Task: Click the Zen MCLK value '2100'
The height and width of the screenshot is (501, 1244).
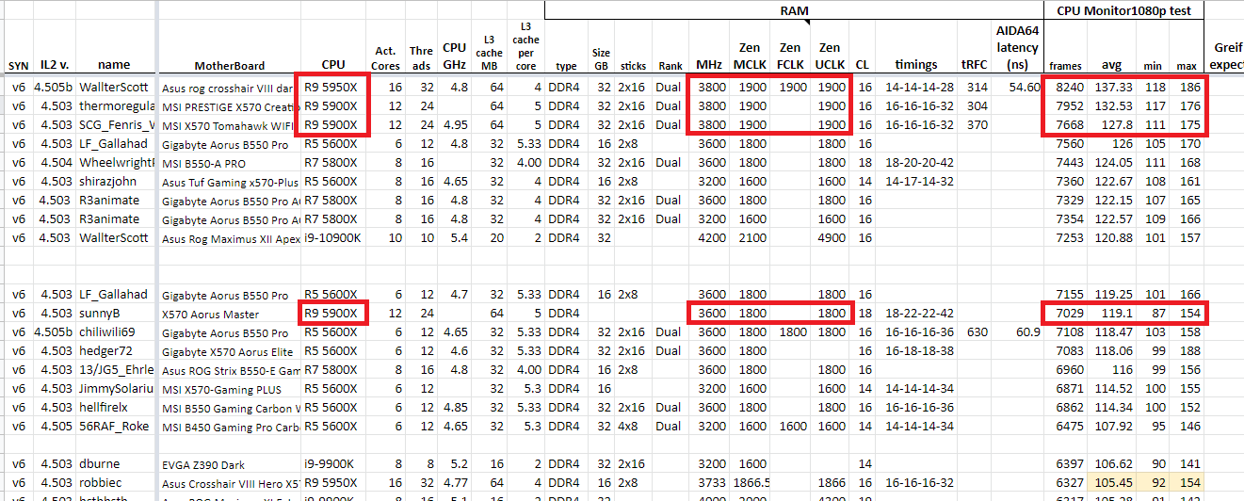Action: [x=751, y=237]
